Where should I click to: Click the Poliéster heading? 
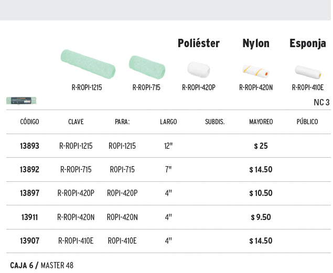199,43
